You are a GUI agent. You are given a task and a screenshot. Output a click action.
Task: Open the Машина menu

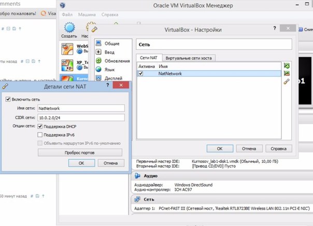(87, 14)
